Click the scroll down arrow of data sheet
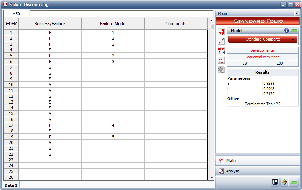Viewport: 302px width, 190px height. point(212,178)
